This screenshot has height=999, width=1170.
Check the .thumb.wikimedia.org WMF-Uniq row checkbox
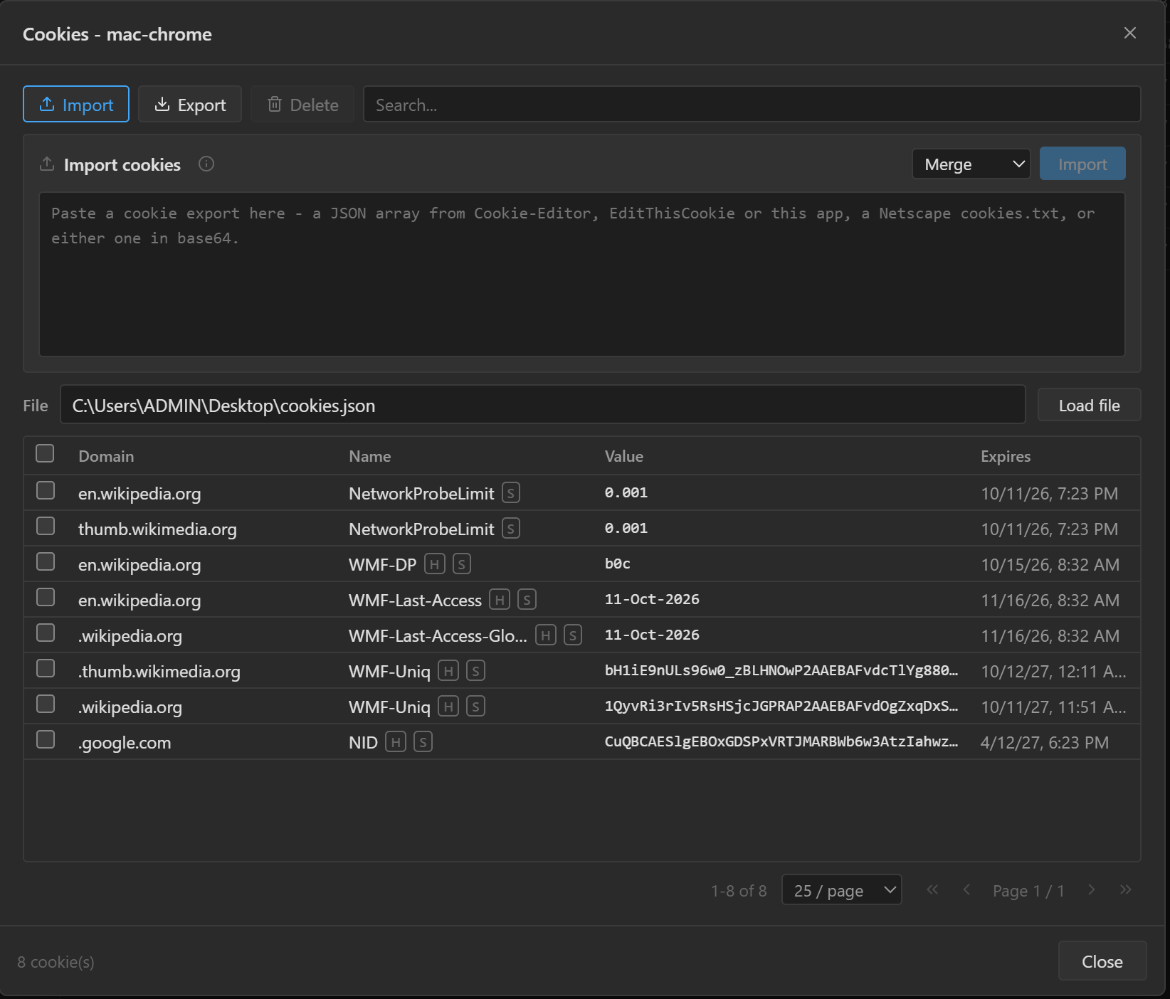point(46,668)
